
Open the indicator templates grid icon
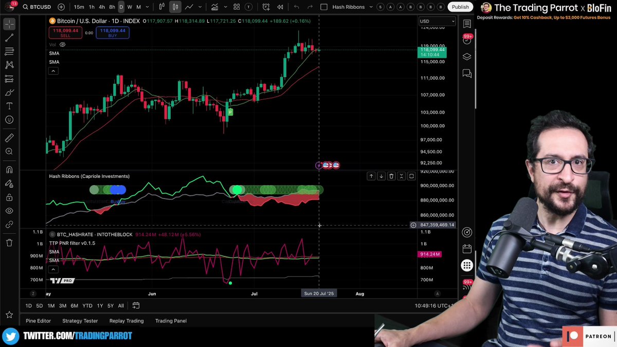click(x=237, y=7)
